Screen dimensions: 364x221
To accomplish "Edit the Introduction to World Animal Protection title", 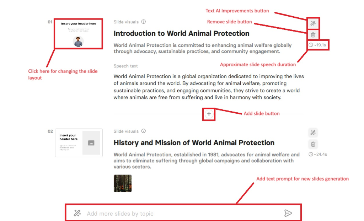I will tap(181, 34).
